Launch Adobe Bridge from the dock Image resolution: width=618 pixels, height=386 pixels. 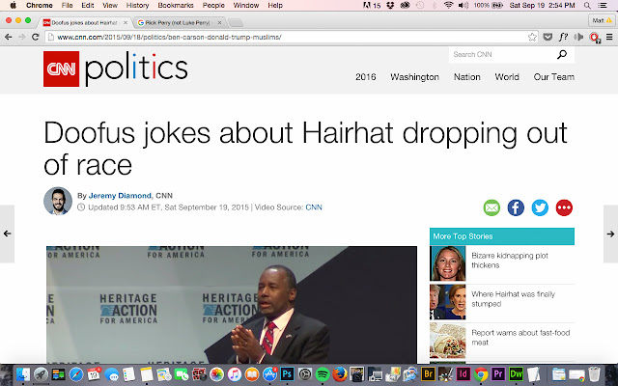point(428,373)
